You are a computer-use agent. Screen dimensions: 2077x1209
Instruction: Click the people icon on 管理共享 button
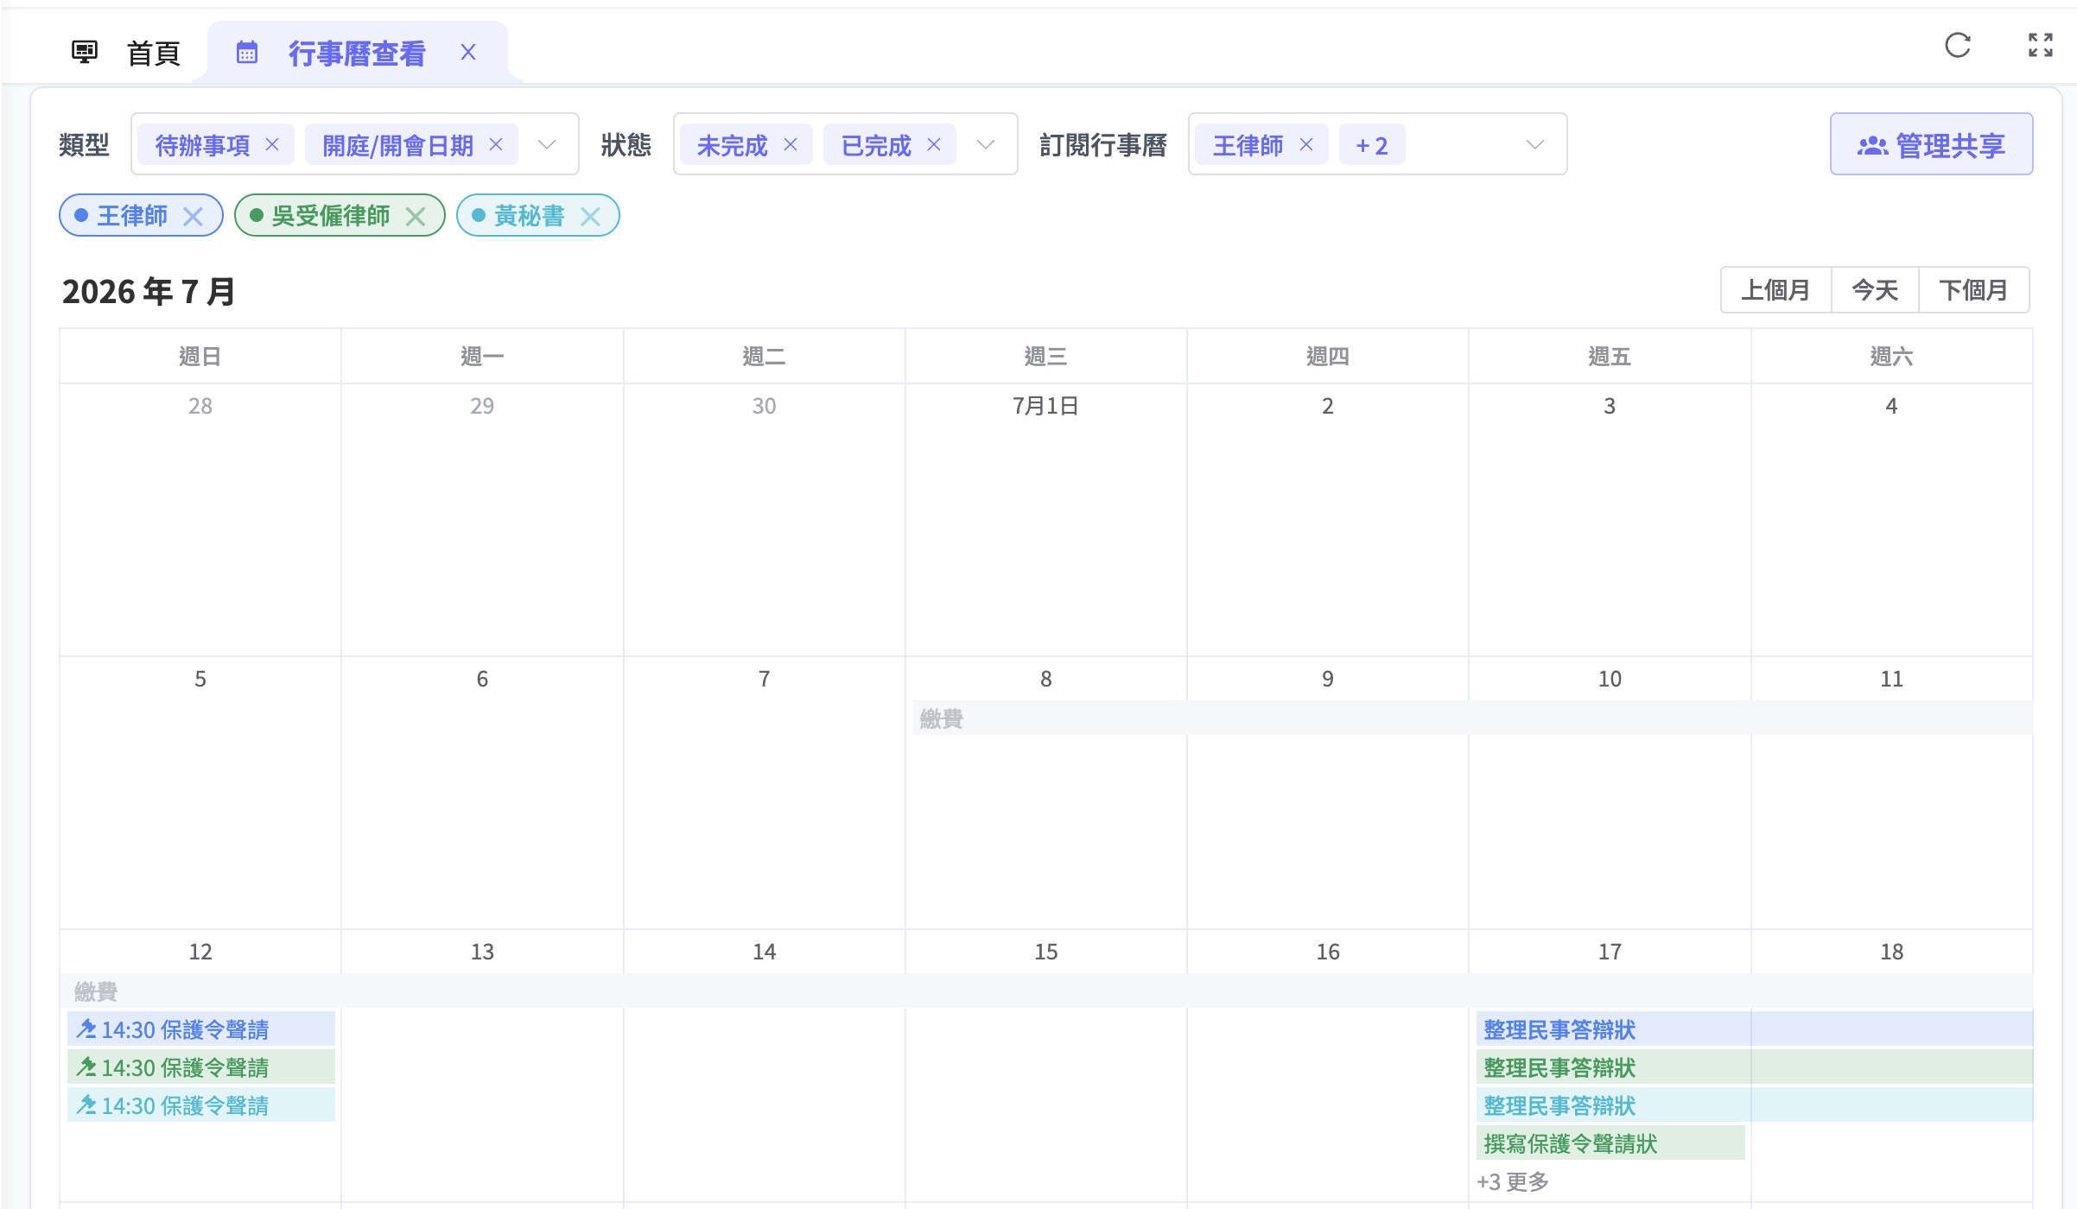tap(1872, 145)
